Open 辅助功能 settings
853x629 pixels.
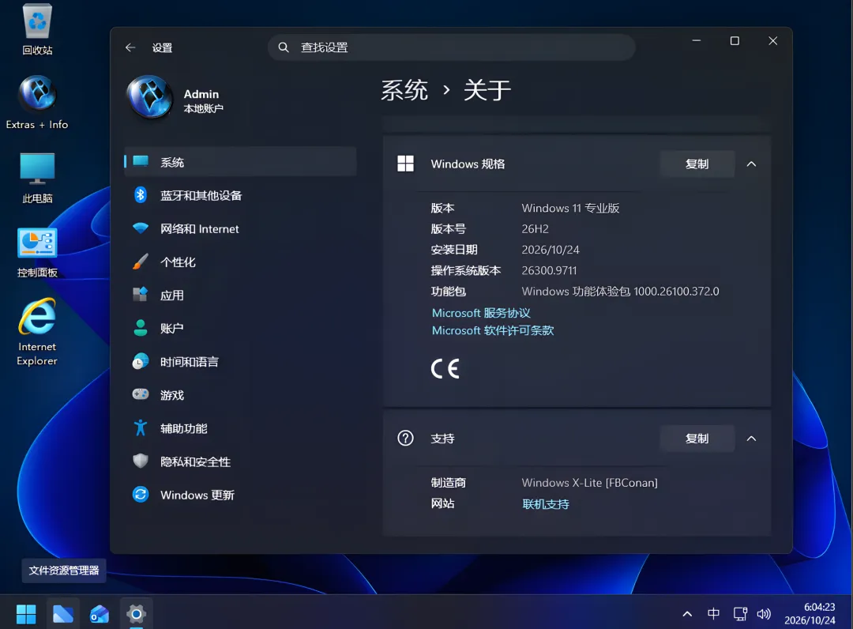click(x=240, y=428)
